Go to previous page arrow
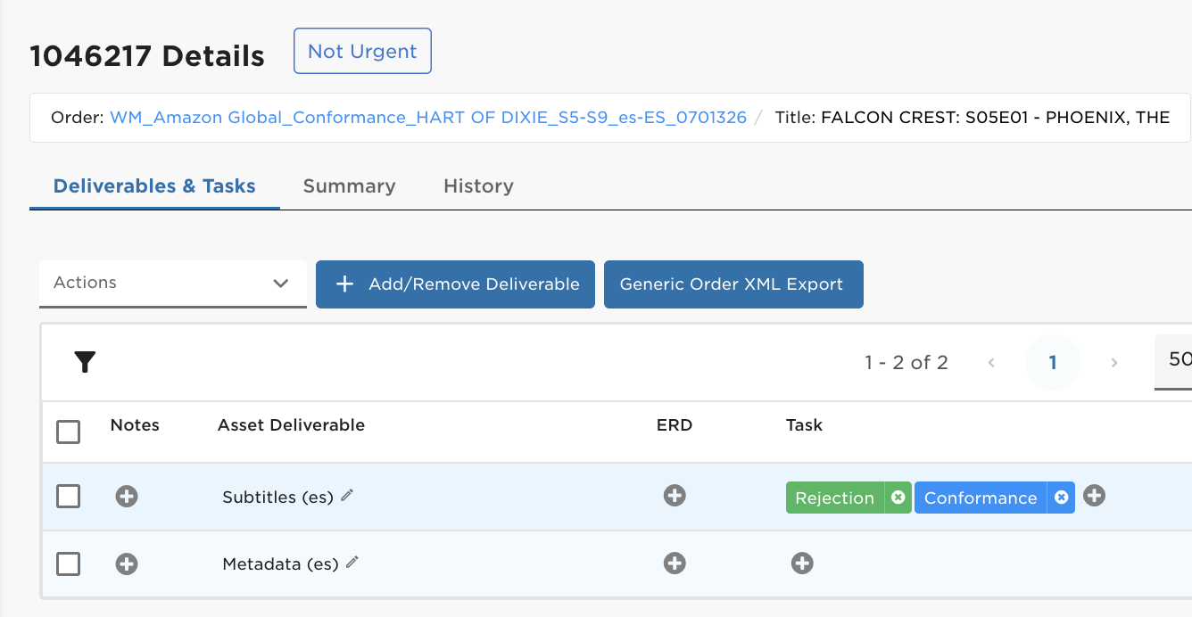 991,362
